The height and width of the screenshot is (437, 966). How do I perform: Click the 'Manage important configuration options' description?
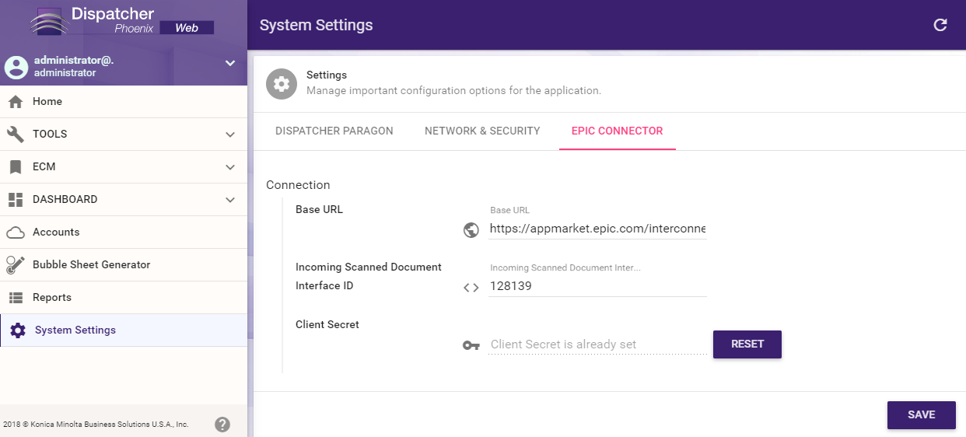453,90
